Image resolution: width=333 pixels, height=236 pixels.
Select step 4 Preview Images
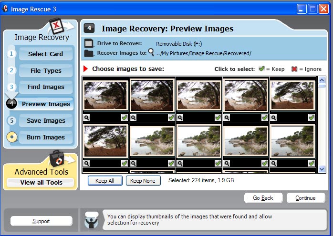point(46,104)
